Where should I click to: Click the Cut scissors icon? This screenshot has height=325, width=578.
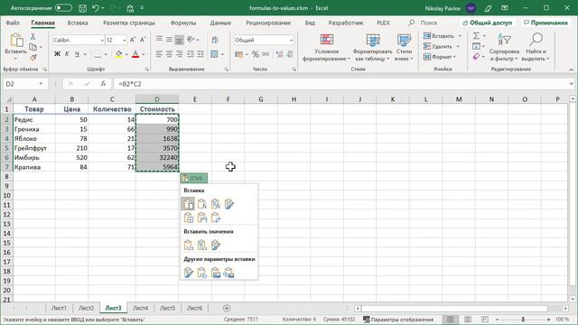click(33, 36)
